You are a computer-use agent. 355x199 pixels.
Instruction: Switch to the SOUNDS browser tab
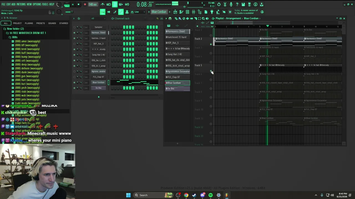52,23
